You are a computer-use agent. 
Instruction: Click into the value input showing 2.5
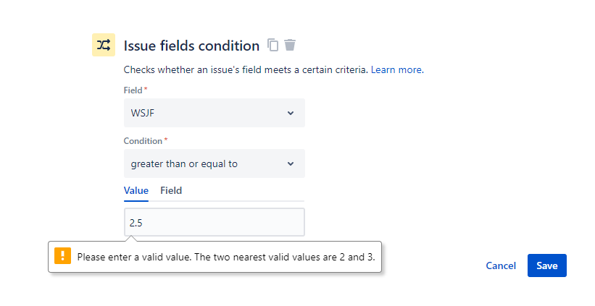coord(215,222)
